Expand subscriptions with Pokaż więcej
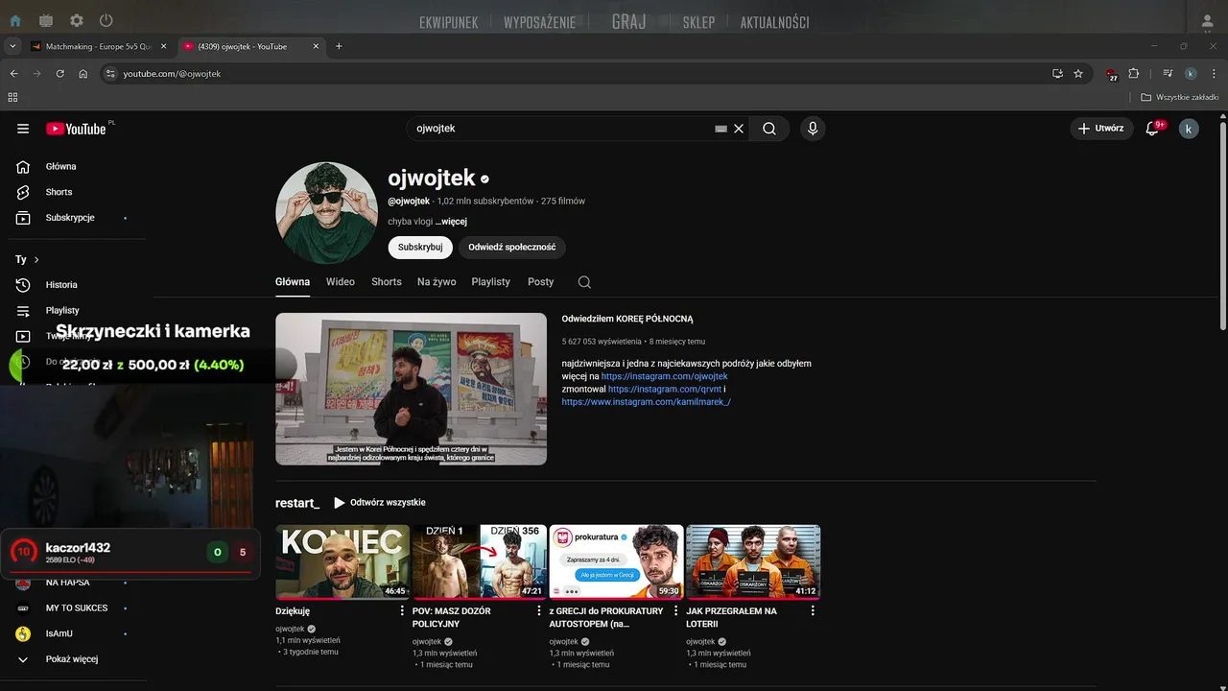1228x691 pixels. 73,659
